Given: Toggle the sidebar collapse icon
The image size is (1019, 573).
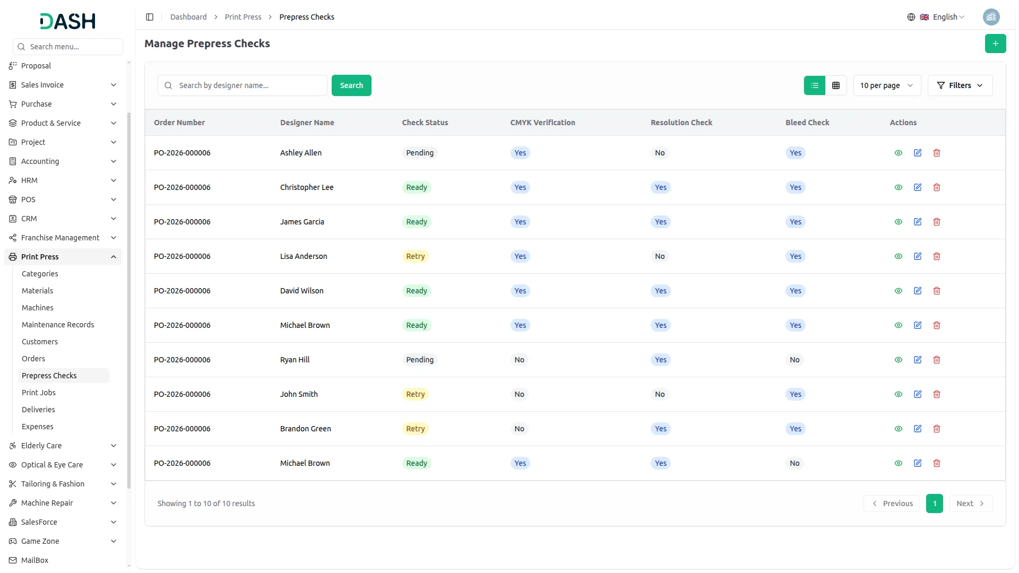Looking at the screenshot, I should click(x=150, y=17).
